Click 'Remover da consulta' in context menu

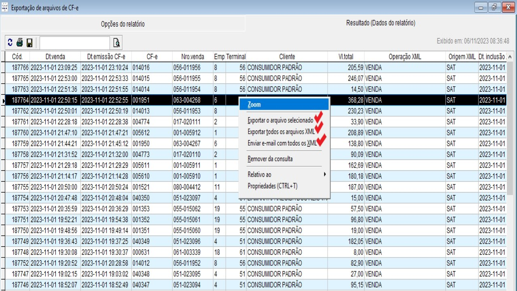[270, 159]
